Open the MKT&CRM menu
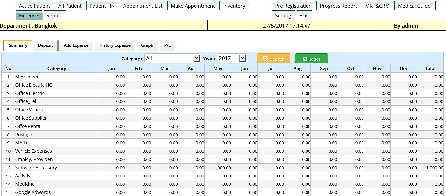The image size is (446, 196). pyautogui.click(x=377, y=6)
